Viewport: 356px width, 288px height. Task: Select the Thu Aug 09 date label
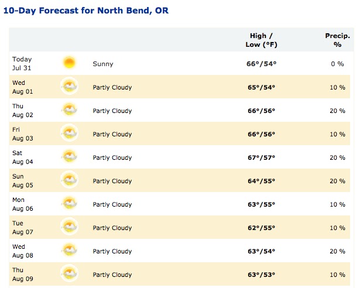coord(22,275)
